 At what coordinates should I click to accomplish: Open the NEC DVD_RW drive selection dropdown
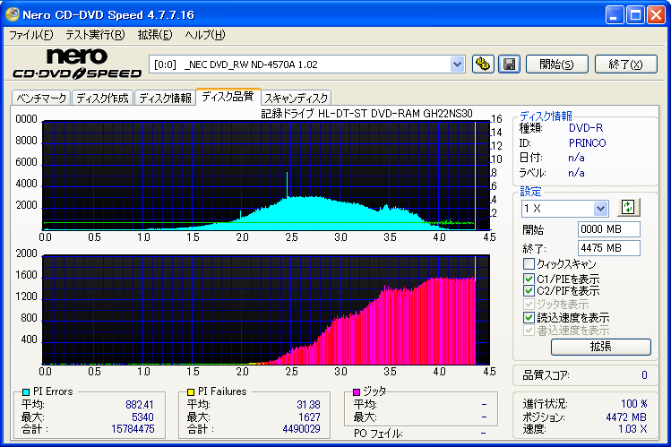[457, 64]
